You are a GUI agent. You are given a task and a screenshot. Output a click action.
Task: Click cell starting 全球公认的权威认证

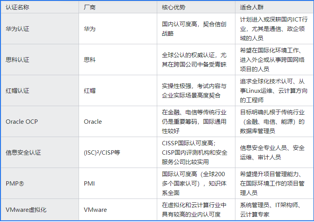pos(196,60)
